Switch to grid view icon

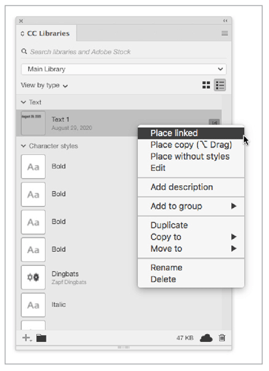206,86
